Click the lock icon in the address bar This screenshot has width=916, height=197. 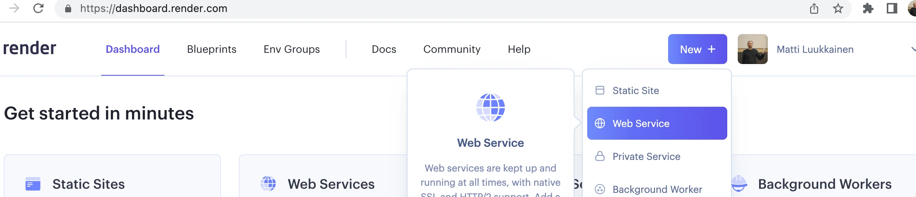(68, 8)
